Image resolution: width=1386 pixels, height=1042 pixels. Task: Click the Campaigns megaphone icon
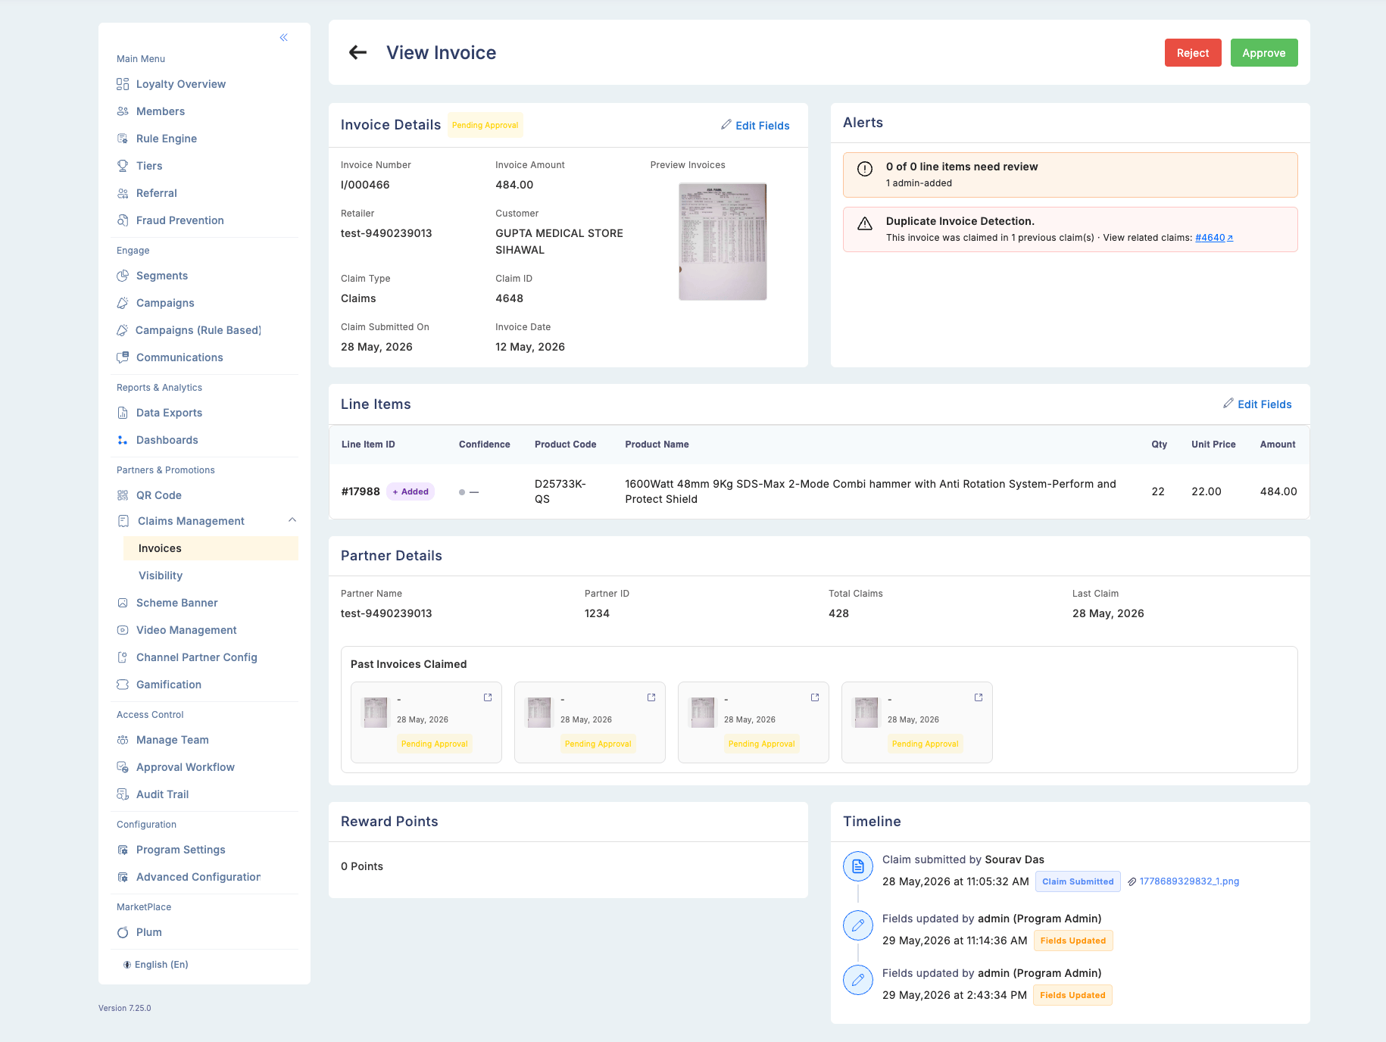123,303
